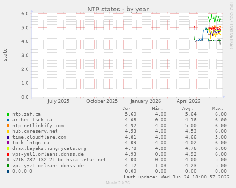Select the archer.fsck.ca legend label
This screenshot has height=188, width=236.
point(32,120)
